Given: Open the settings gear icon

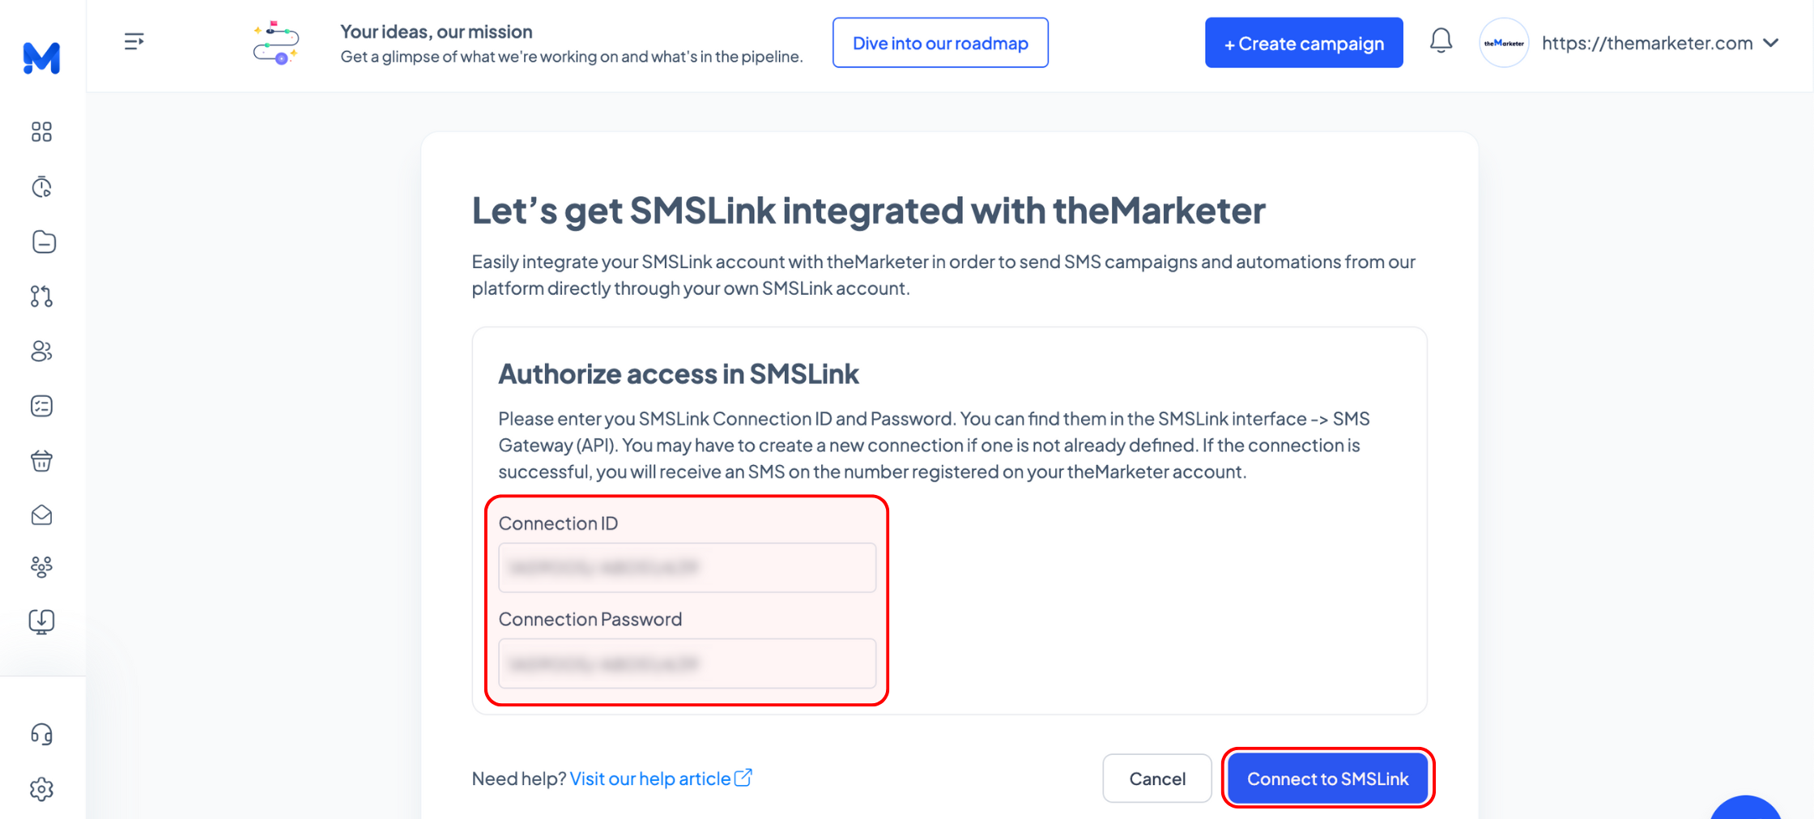Looking at the screenshot, I should (x=41, y=789).
